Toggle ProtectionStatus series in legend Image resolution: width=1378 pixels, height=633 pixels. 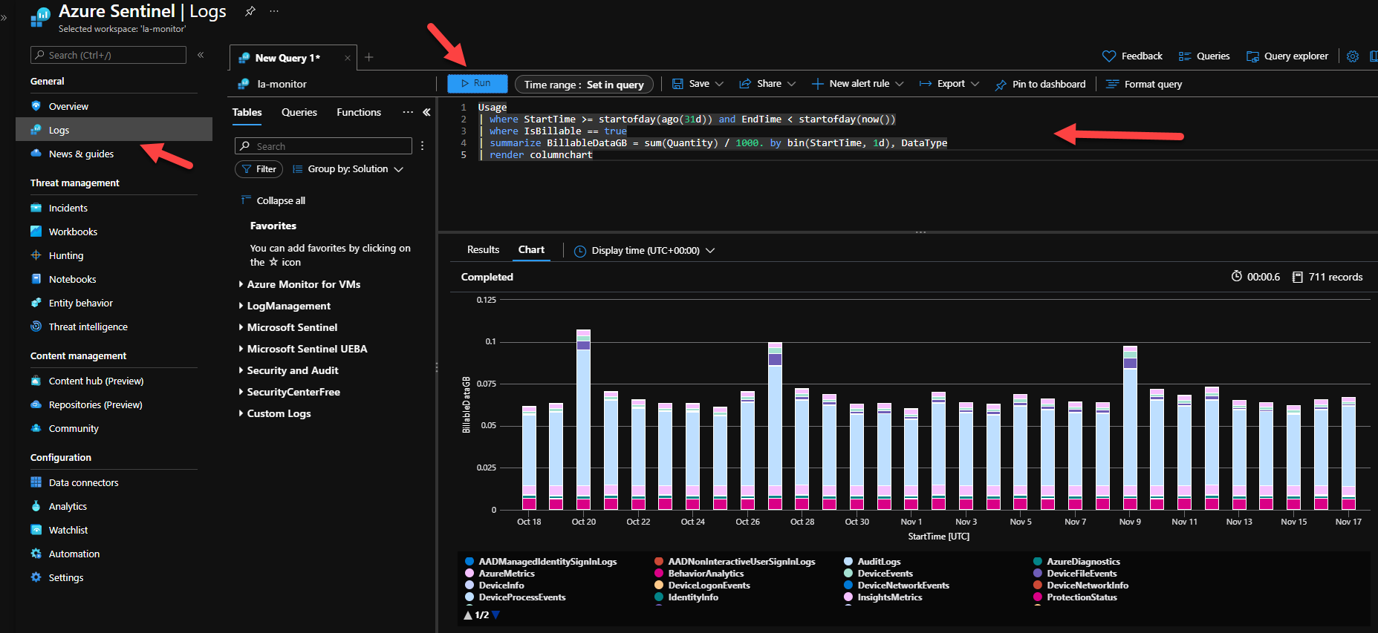tap(1082, 597)
